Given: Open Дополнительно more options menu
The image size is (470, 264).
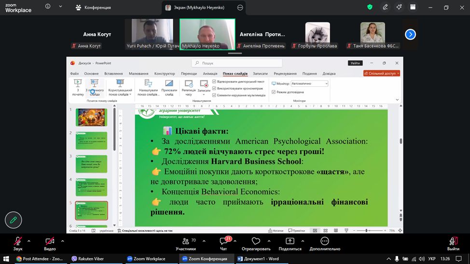Looking at the screenshot, I should 325,241.
